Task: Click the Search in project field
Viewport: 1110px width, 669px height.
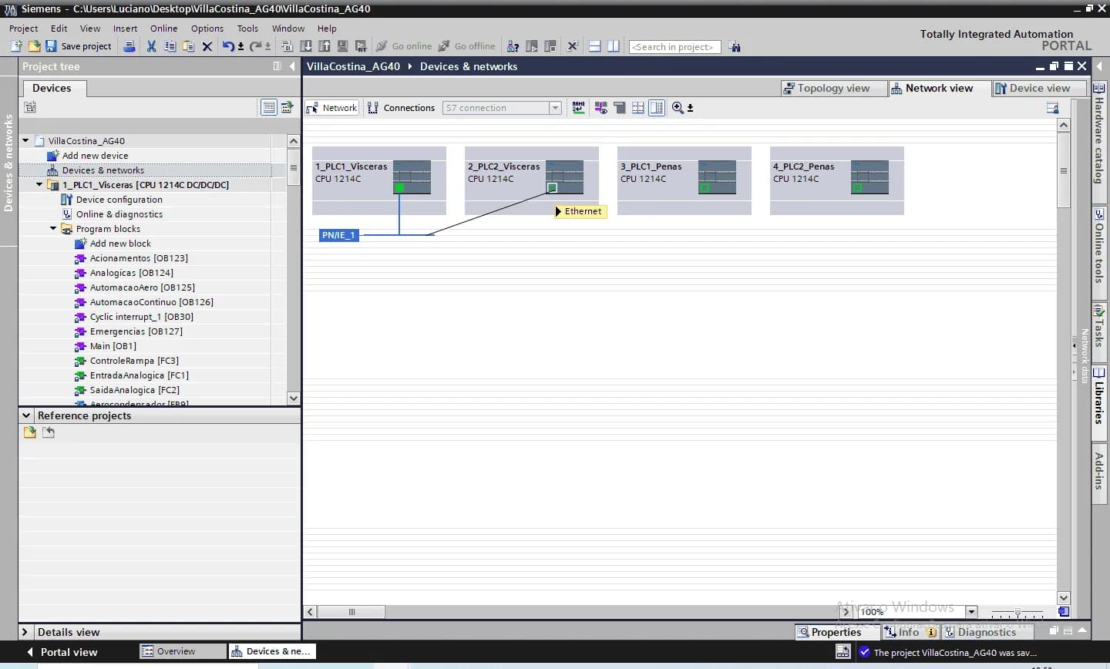Action: [x=674, y=47]
